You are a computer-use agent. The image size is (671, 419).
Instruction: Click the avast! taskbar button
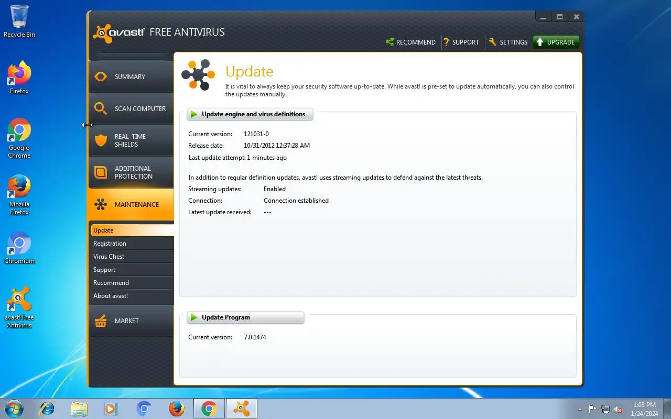click(242, 409)
